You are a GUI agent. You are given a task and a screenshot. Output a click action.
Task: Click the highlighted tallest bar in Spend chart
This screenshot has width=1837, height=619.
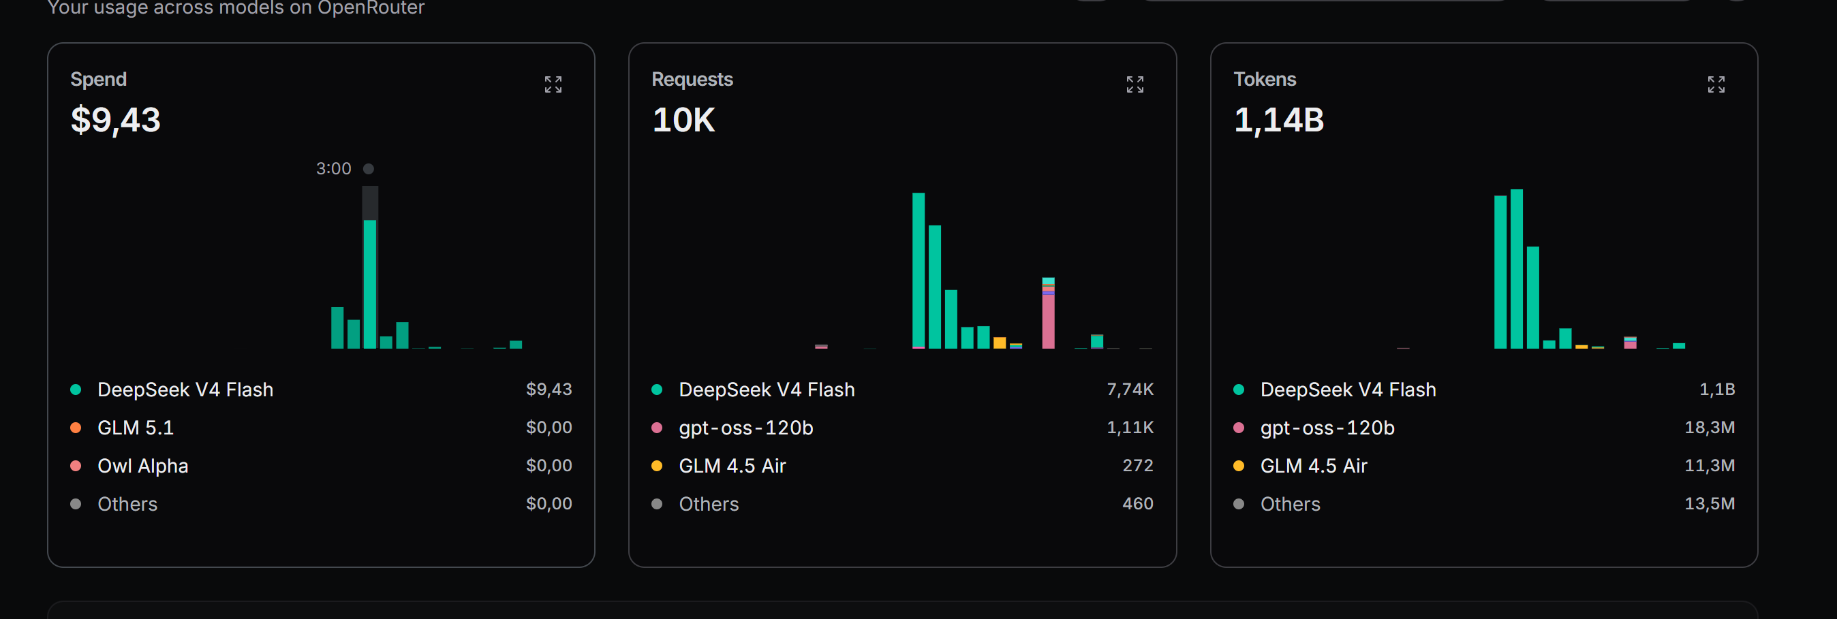coord(370,283)
